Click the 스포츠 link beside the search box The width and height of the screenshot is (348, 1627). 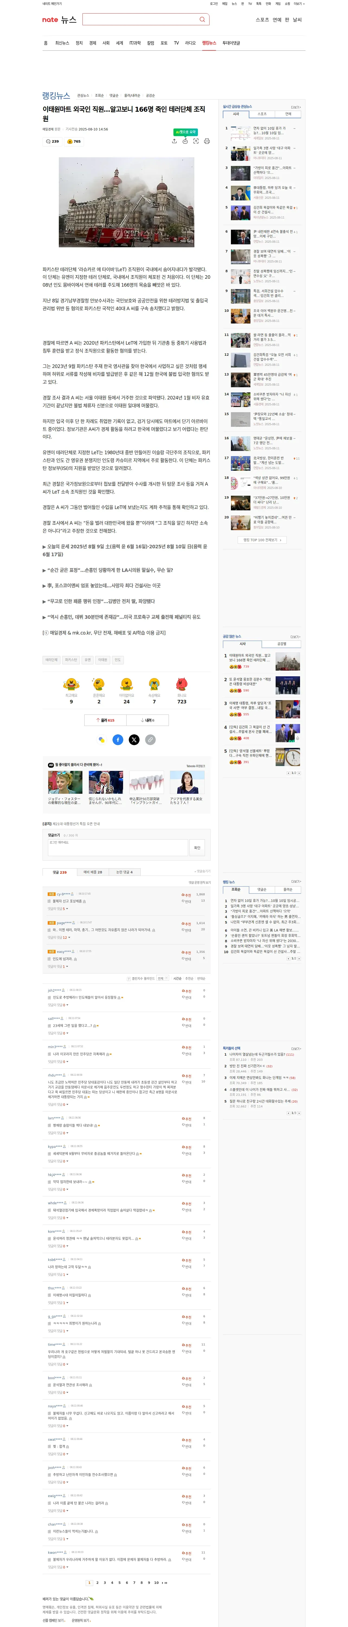[262, 20]
